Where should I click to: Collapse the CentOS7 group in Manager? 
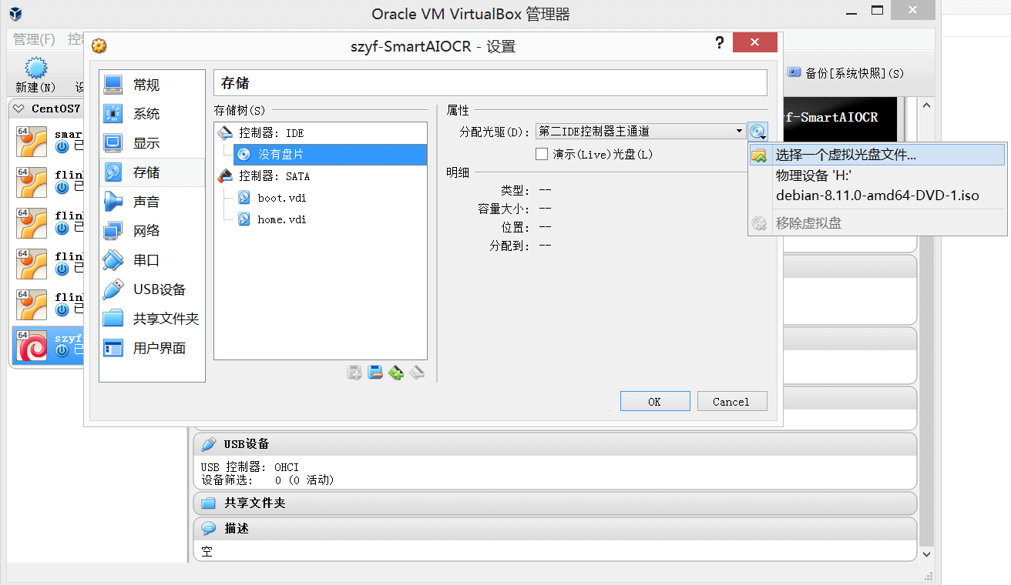pyautogui.click(x=18, y=109)
